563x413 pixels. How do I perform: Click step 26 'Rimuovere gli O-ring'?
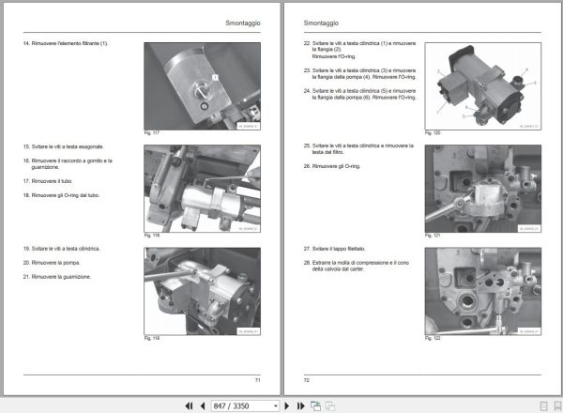click(332, 166)
